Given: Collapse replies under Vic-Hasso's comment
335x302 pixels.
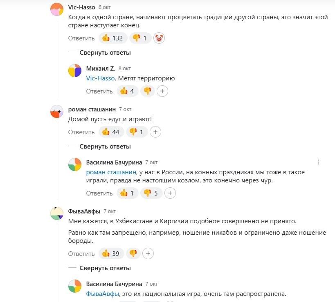Looking at the screenshot, I should click(105, 53).
